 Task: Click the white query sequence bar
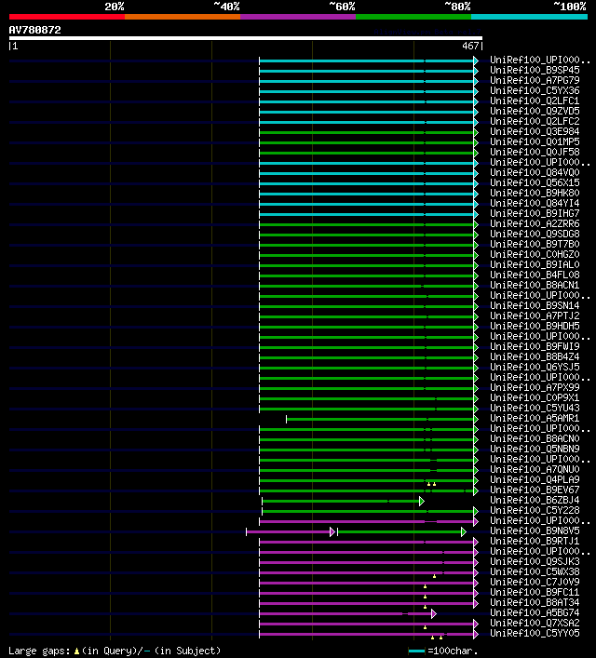click(x=246, y=38)
